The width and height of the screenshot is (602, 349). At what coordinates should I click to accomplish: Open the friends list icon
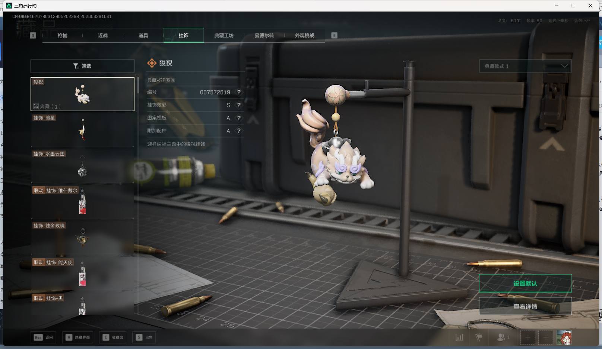[x=501, y=337]
